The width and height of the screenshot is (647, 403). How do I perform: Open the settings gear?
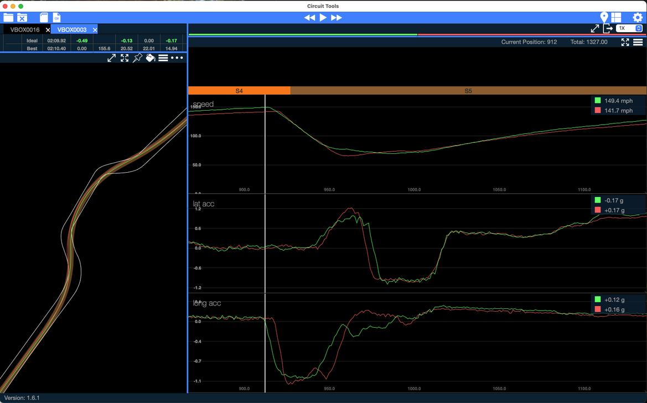638,18
